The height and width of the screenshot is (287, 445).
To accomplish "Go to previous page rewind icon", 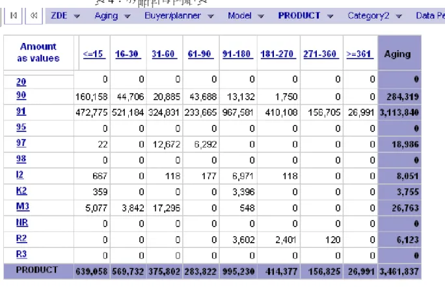I will click(34, 16).
